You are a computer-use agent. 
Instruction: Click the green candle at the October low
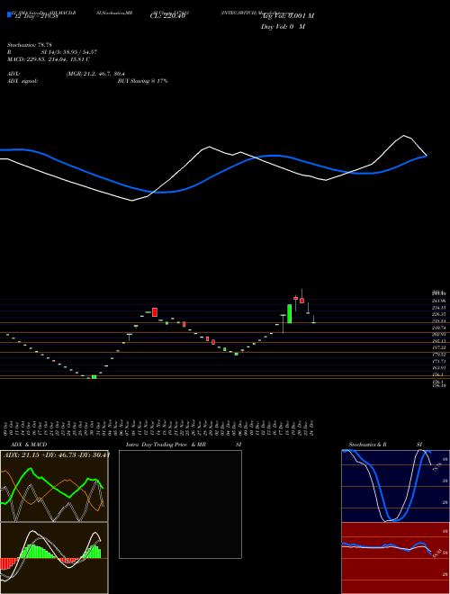click(94, 376)
